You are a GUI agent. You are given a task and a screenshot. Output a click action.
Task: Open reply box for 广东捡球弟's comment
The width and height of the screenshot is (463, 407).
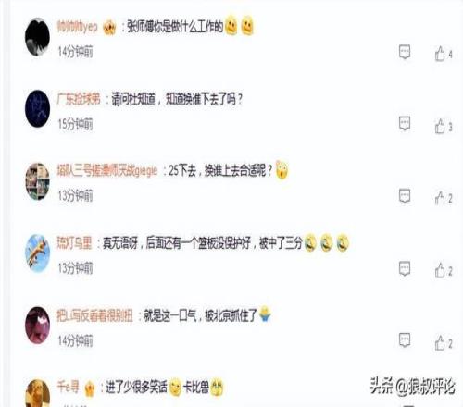tap(405, 124)
